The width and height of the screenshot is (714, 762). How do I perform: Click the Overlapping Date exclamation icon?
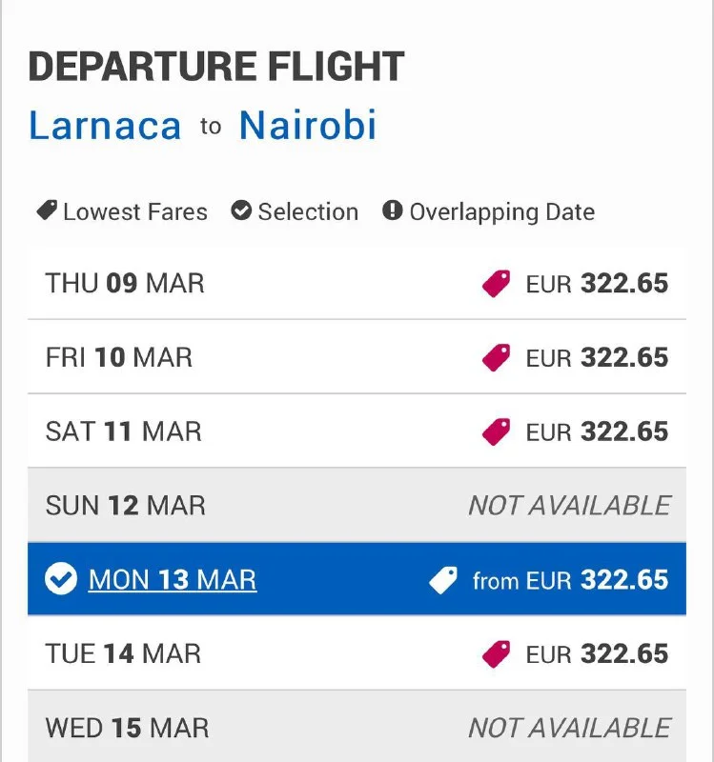[393, 211]
